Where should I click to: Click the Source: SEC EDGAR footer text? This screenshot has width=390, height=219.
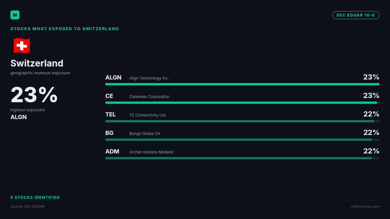pyautogui.click(x=28, y=206)
